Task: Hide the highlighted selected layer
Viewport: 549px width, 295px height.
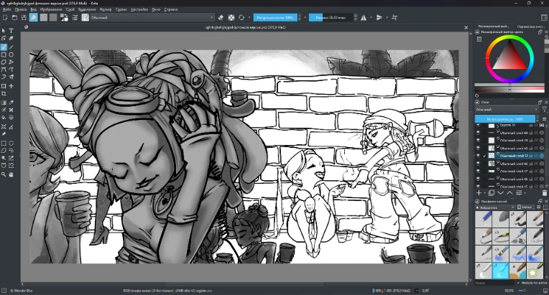Action: point(478,156)
